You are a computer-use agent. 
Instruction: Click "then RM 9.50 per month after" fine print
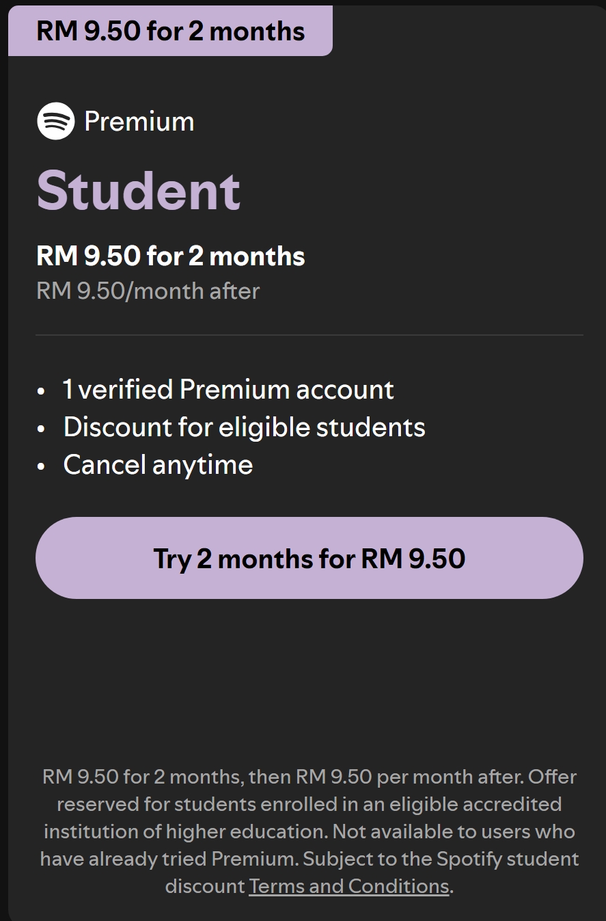pyautogui.click(x=385, y=777)
